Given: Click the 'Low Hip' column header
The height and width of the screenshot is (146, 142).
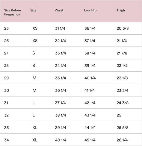Looking at the screenshot, I should click(x=90, y=10).
